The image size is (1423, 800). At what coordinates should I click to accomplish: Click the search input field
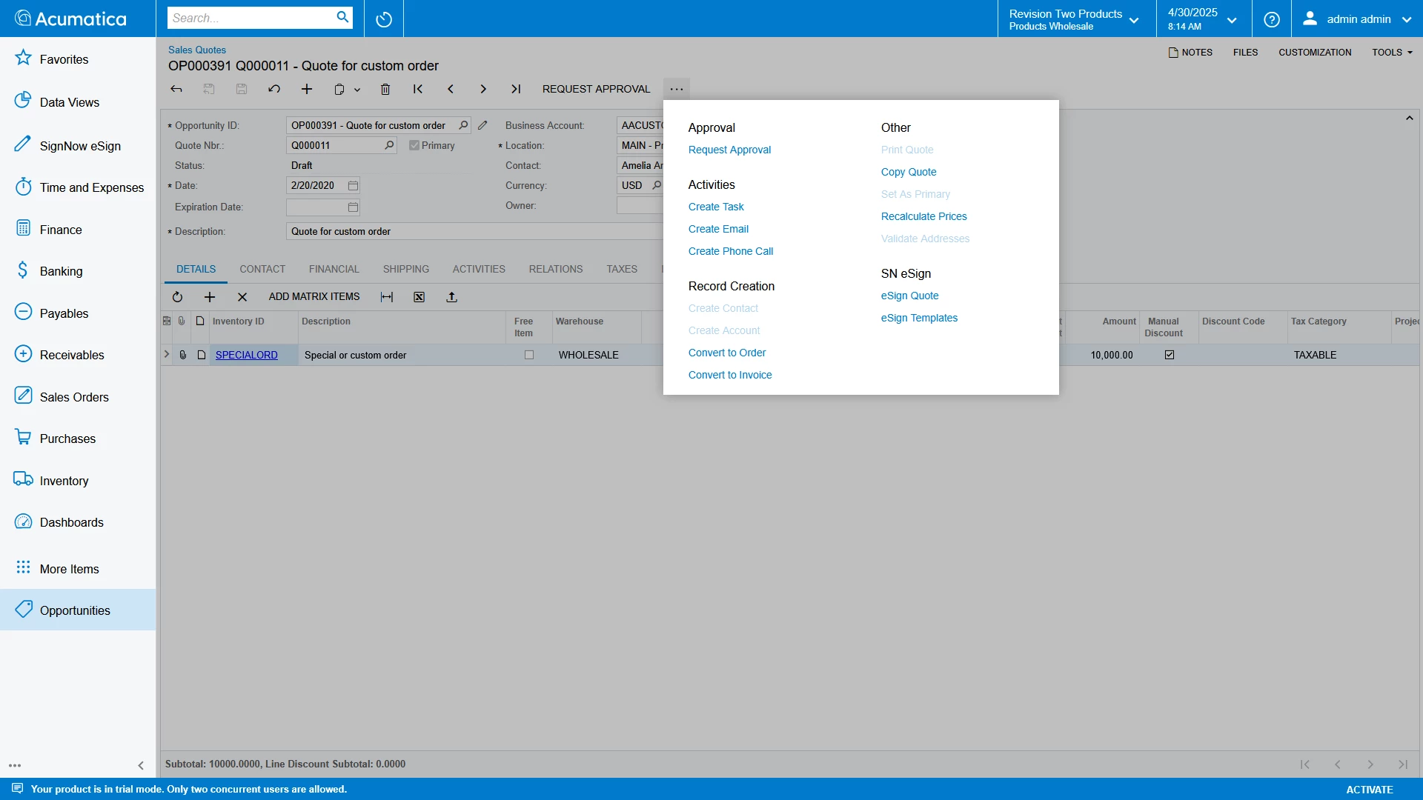pyautogui.click(x=252, y=18)
